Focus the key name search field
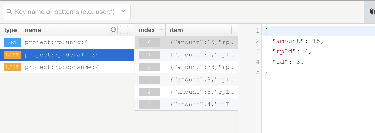 (x=65, y=12)
